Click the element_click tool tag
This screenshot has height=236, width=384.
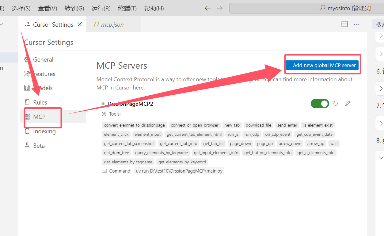(x=116, y=134)
